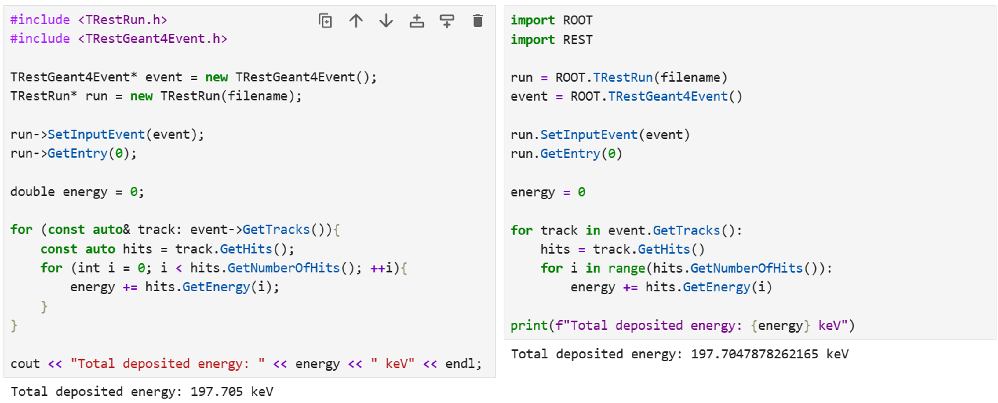
Task: Click the 'double energy = 0;' line
Action: coord(77,191)
